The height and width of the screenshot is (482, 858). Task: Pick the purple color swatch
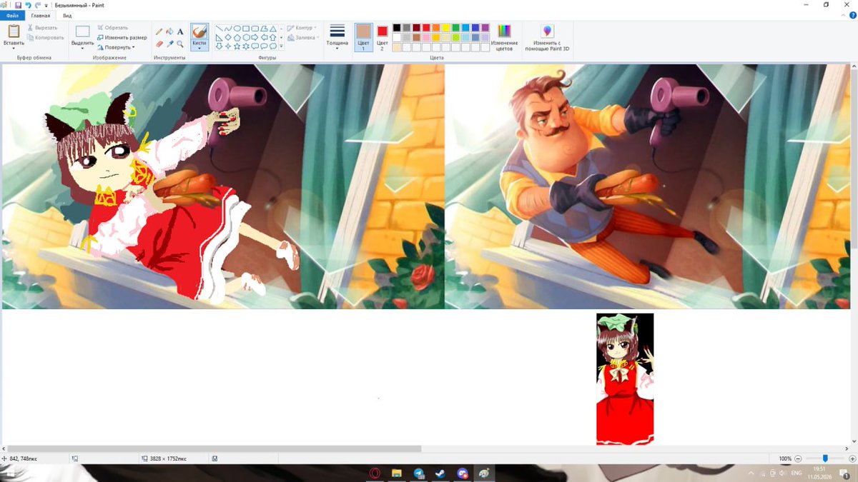[485, 28]
